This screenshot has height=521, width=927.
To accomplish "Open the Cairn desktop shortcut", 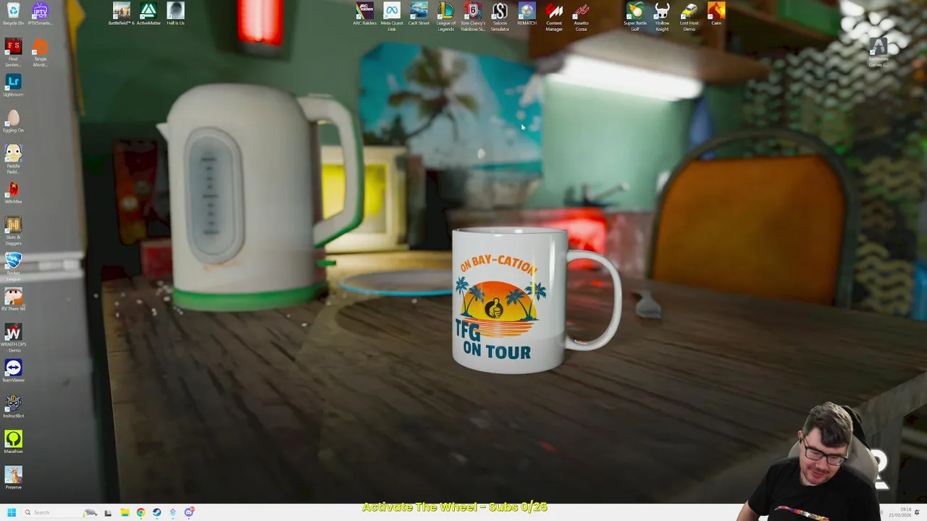I will tap(716, 14).
